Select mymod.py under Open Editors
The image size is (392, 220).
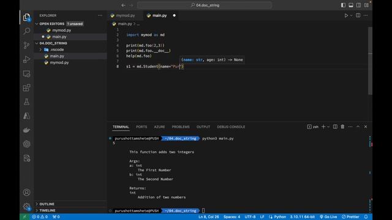(x=61, y=30)
